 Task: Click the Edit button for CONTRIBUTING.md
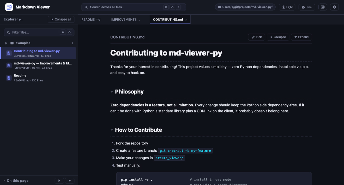pyautogui.click(x=256, y=37)
